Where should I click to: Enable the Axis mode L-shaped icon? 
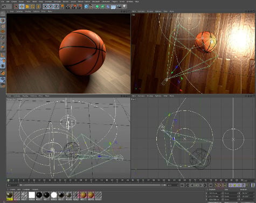point(3,54)
